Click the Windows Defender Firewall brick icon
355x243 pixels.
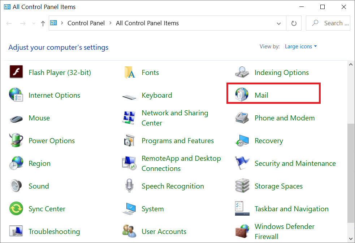pyautogui.click(x=241, y=231)
